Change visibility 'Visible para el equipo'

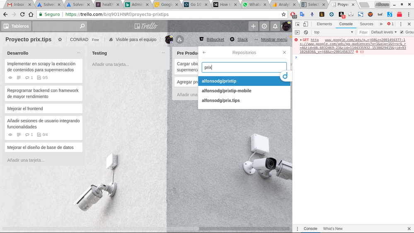coord(133,39)
